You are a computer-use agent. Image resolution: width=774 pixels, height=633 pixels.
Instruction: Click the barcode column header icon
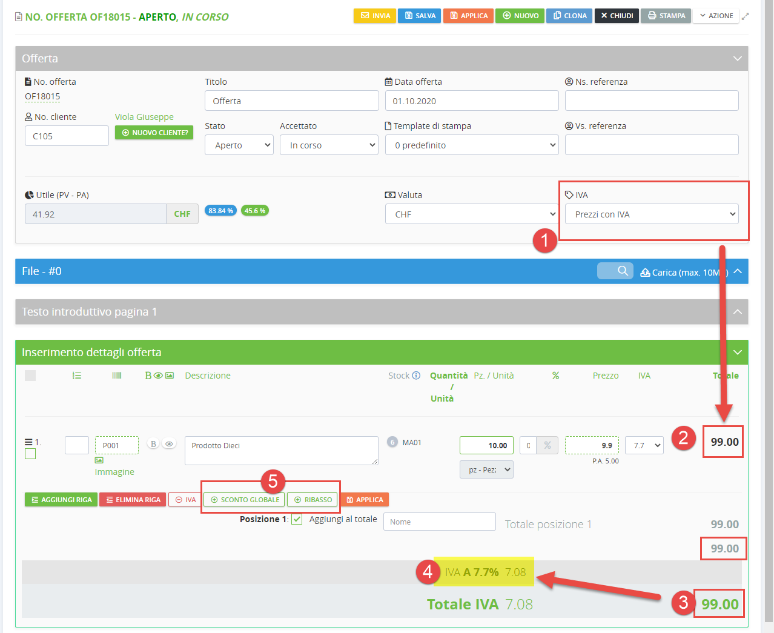tap(117, 376)
